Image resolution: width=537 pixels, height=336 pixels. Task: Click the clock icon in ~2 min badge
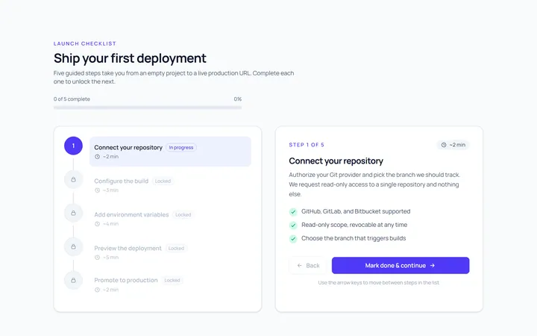(x=444, y=145)
